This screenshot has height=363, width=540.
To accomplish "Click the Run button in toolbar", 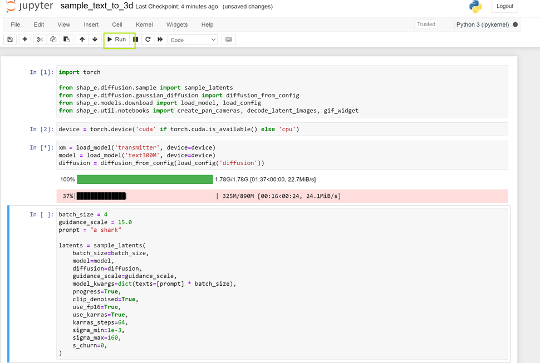I will [x=116, y=39].
